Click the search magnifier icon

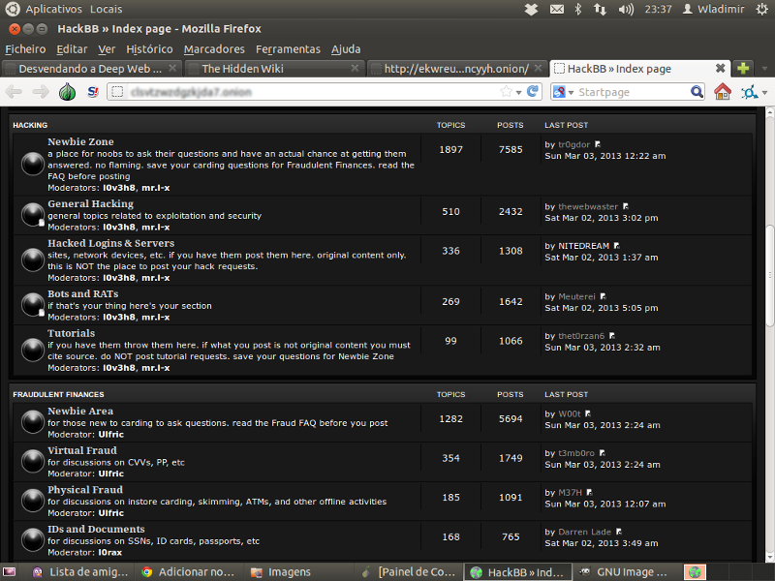(x=697, y=91)
